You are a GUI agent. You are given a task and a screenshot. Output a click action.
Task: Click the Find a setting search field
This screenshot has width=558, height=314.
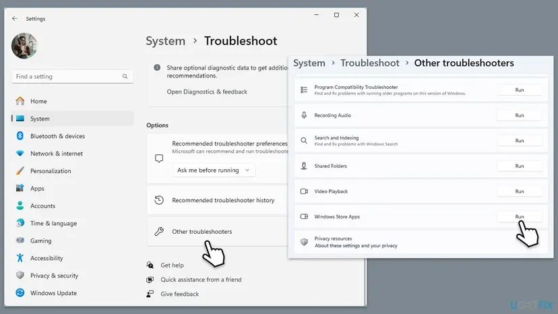point(72,77)
